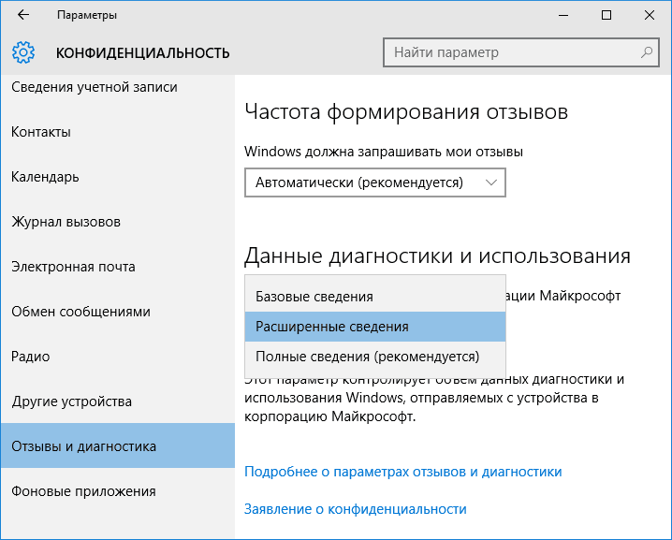
Task: Open 'Фоновые приложения' section
Action: coord(83,491)
